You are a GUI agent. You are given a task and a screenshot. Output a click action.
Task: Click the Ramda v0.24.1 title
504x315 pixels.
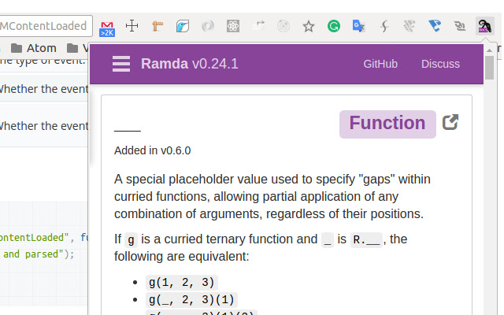pyautogui.click(x=189, y=64)
